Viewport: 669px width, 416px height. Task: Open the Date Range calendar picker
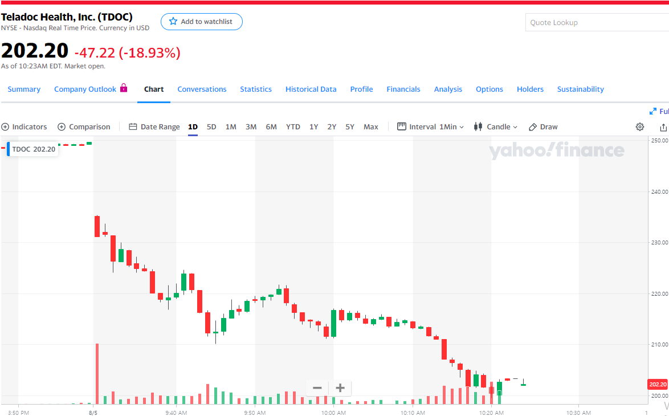[154, 127]
